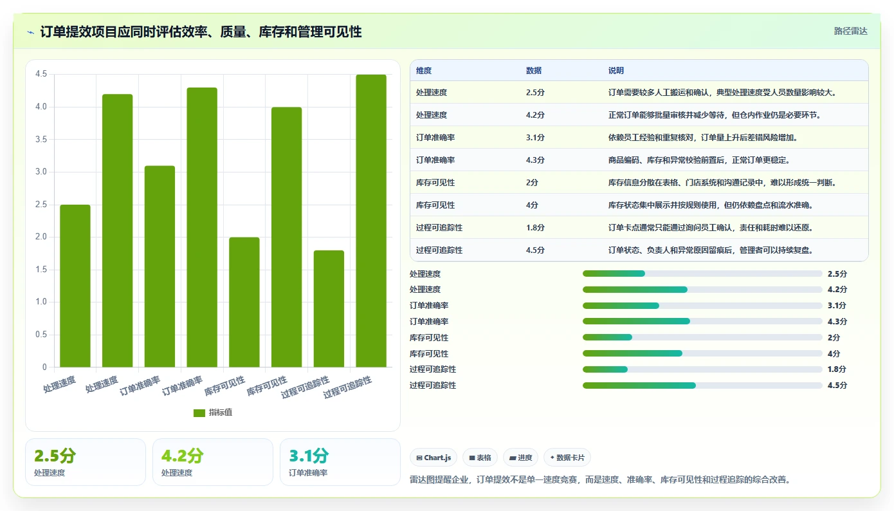Click the chart bar reaching 2.5

[75, 286]
